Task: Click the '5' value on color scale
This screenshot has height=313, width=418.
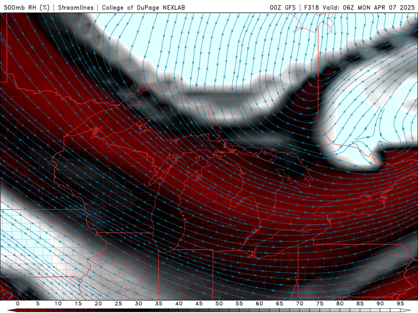Action: tap(38, 304)
